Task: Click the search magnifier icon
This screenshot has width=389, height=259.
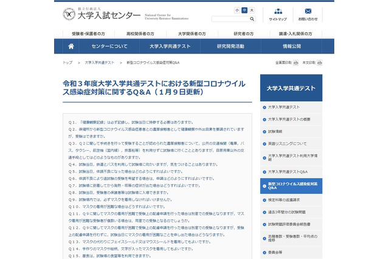Action: click(x=252, y=19)
